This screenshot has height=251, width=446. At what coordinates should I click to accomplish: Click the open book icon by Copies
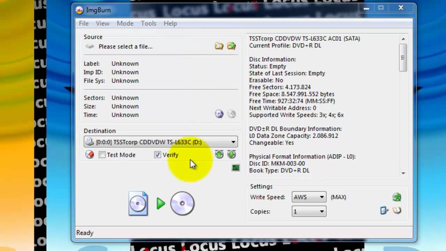click(397, 211)
